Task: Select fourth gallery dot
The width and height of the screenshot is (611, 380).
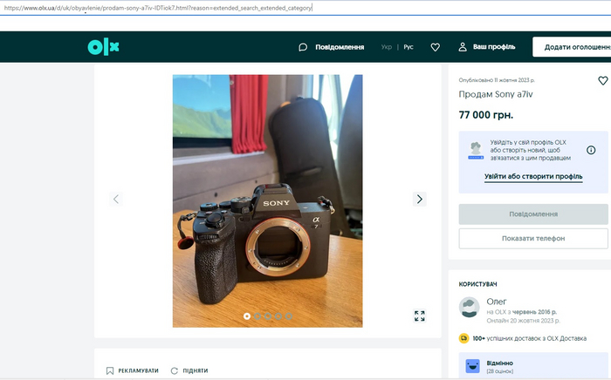Action: [x=278, y=316]
